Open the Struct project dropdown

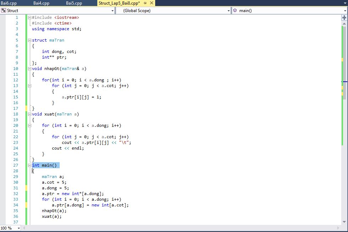112,11
